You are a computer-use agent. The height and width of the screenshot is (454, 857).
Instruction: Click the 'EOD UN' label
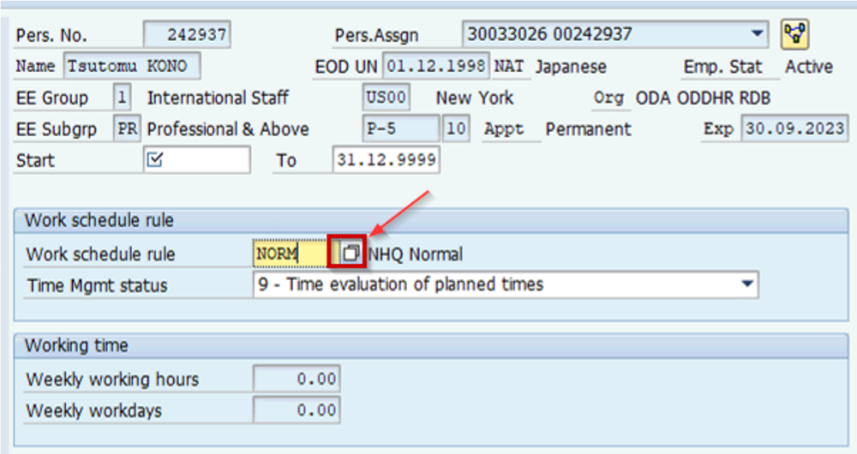point(346,67)
